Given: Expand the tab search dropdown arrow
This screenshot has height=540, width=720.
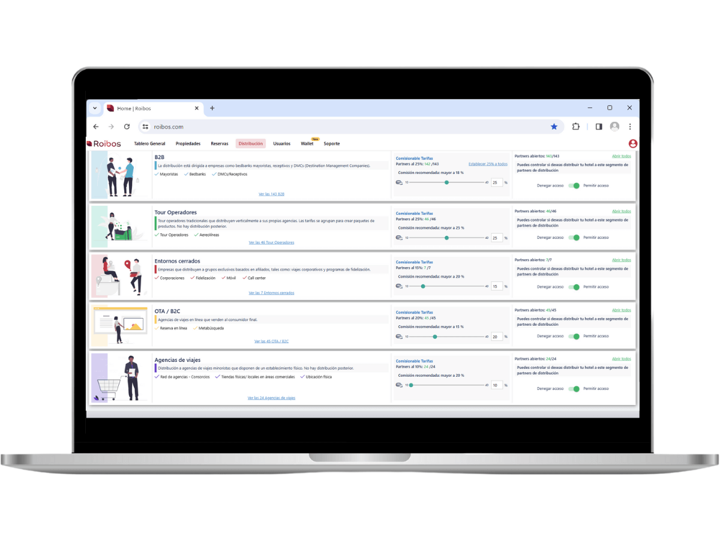Looking at the screenshot, I should coord(95,108).
